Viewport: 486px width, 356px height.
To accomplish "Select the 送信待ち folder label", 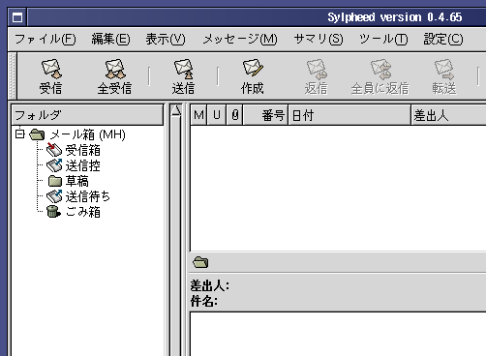I will (88, 196).
